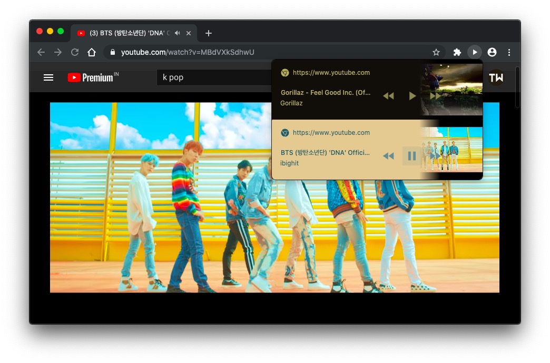Screen dimensions: 550x363
Task: Click the browser back arrow
Action: pos(41,52)
